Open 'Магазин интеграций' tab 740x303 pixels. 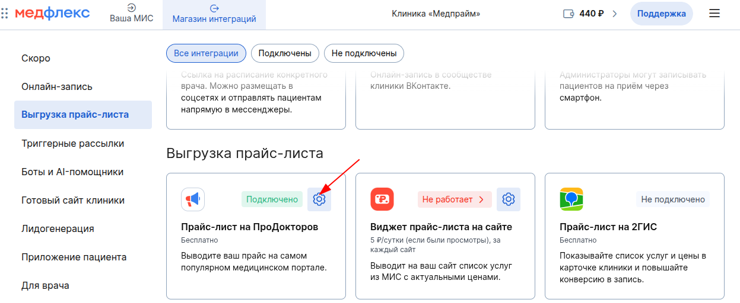(x=214, y=14)
